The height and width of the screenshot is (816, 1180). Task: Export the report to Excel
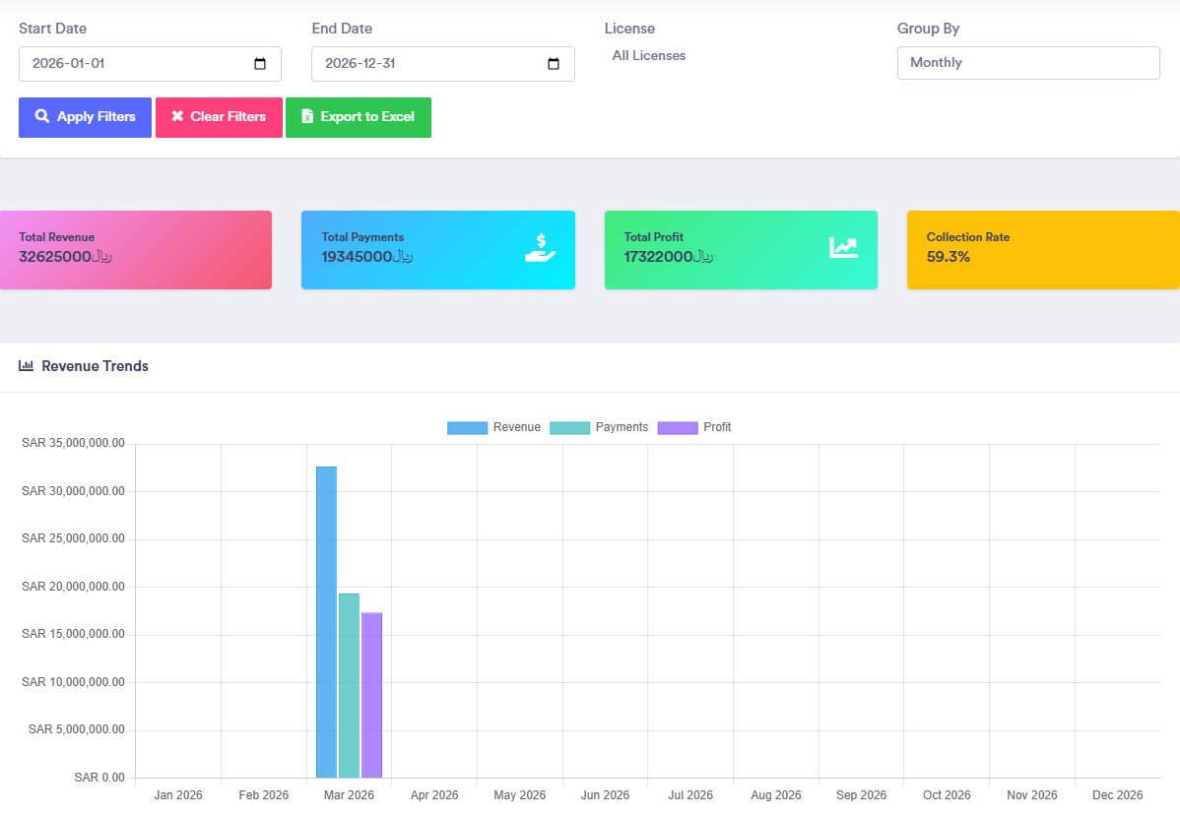tap(359, 117)
